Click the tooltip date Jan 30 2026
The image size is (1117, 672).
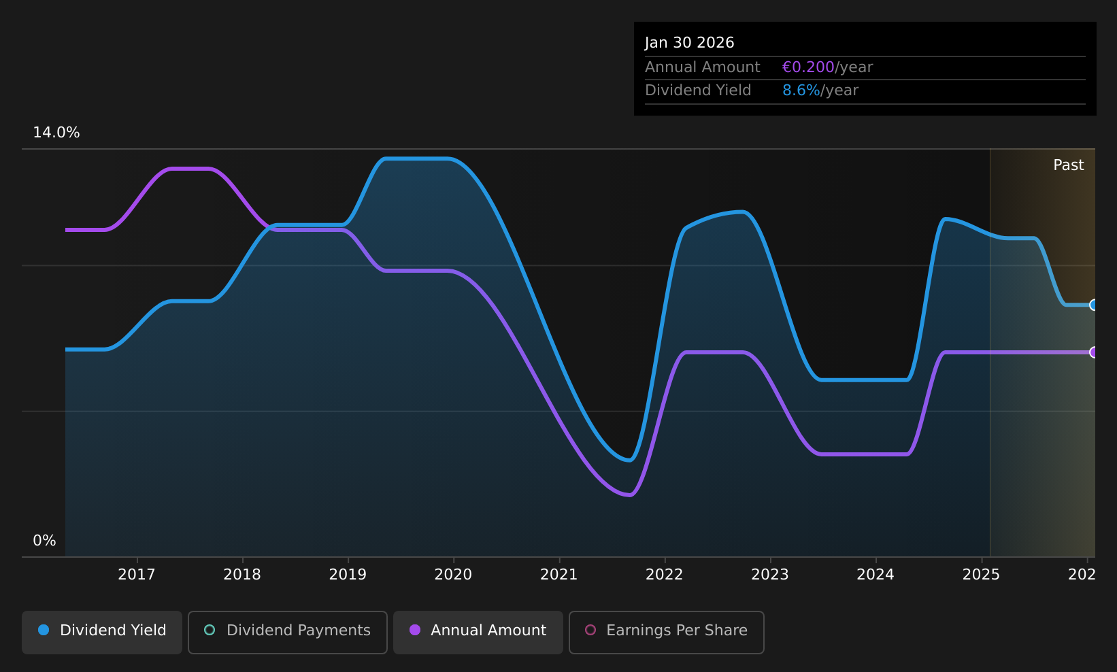pyautogui.click(x=690, y=43)
